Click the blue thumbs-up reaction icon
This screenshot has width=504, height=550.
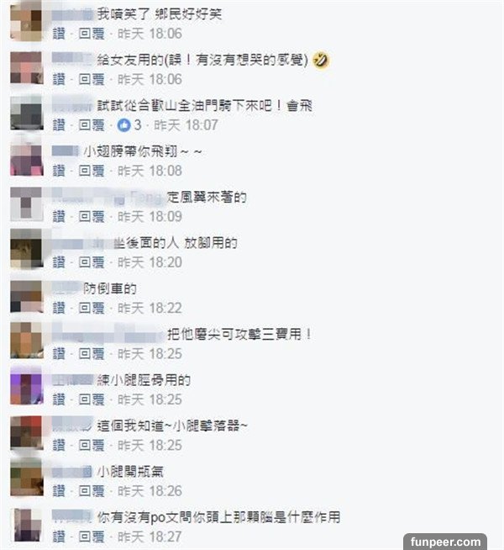tap(123, 125)
